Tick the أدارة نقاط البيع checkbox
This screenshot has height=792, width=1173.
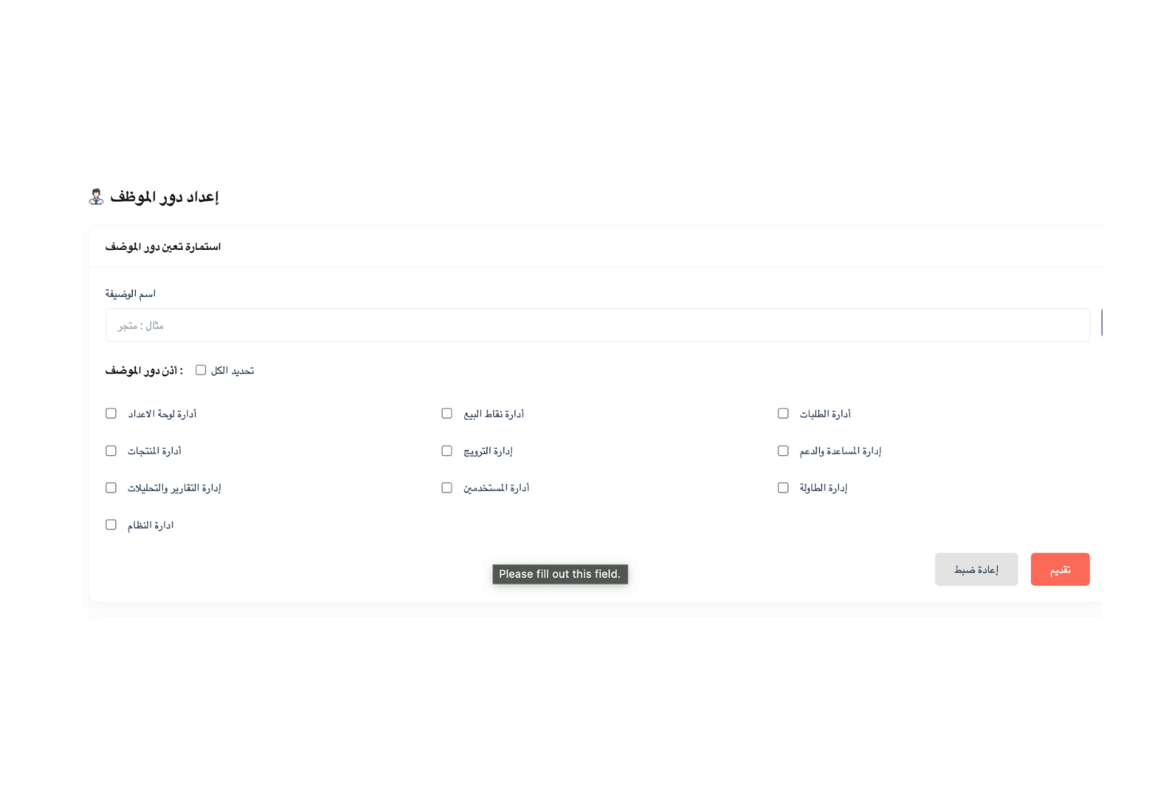coord(447,414)
